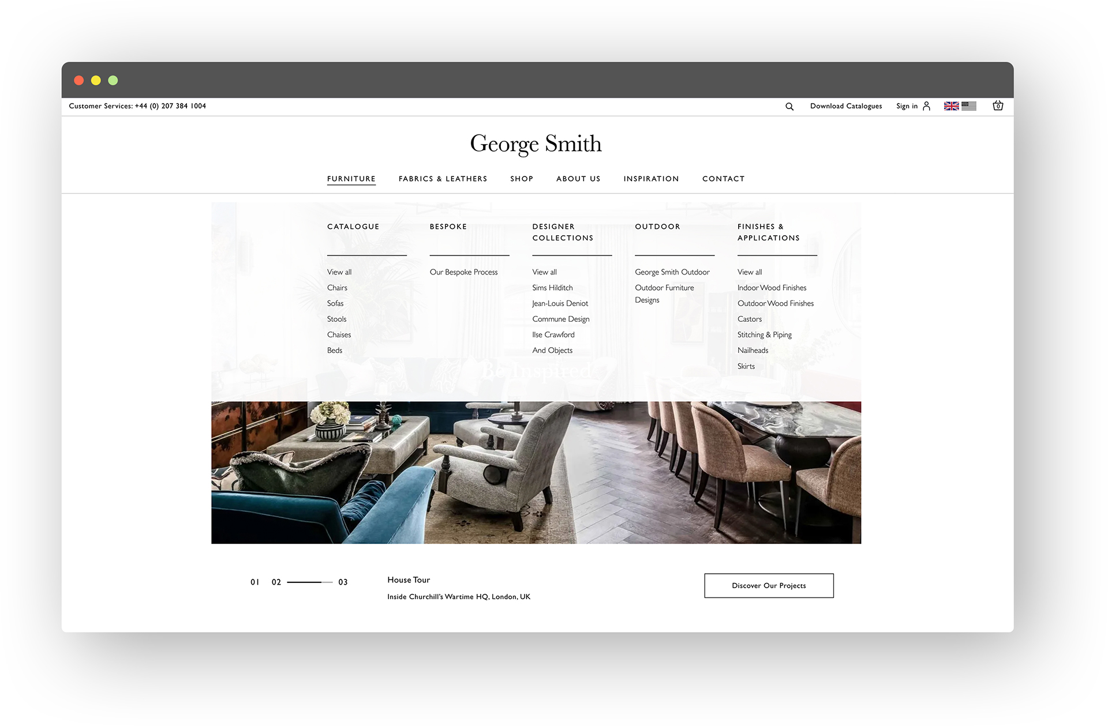Open the Fabrics & Leathers menu
1108x726 pixels.
442,179
